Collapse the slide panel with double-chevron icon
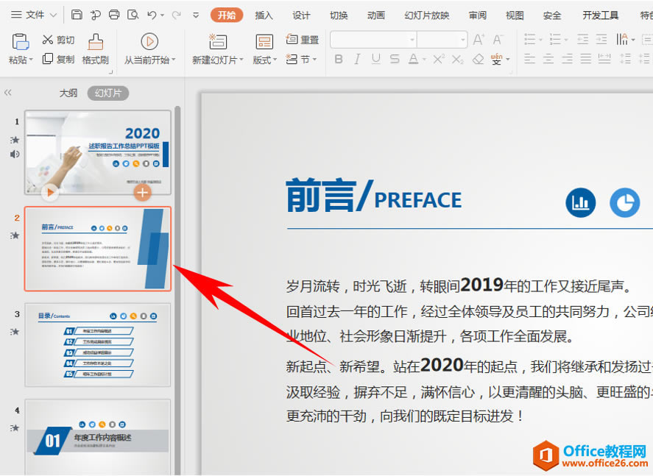Image resolution: width=653 pixels, height=476 pixels. (x=8, y=93)
